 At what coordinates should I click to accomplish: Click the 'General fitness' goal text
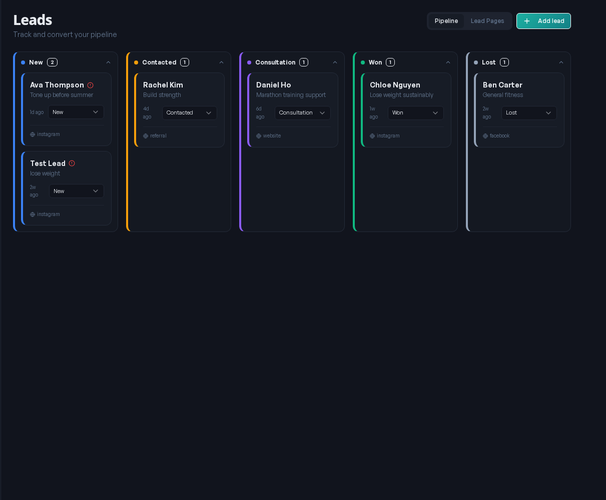click(x=503, y=95)
